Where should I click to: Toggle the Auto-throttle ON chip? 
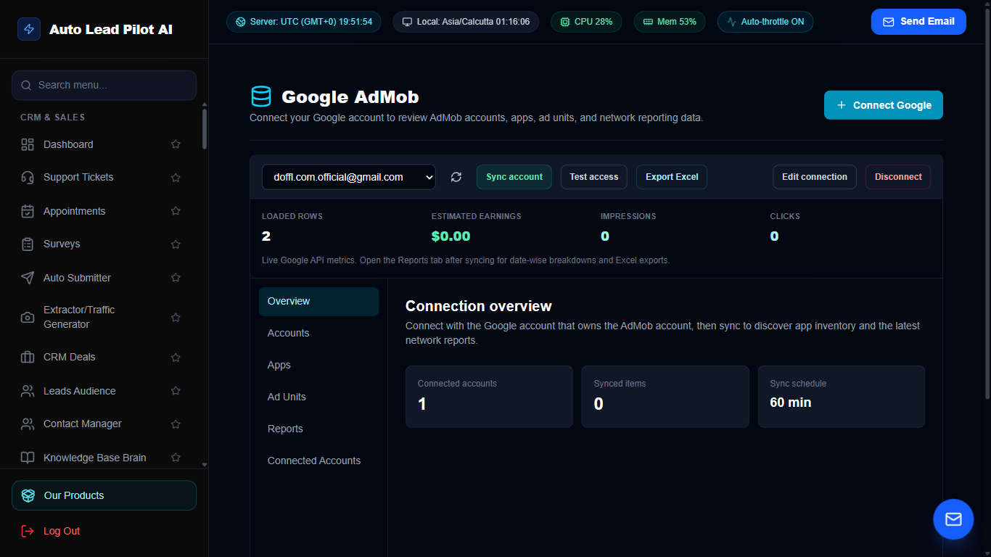point(765,22)
